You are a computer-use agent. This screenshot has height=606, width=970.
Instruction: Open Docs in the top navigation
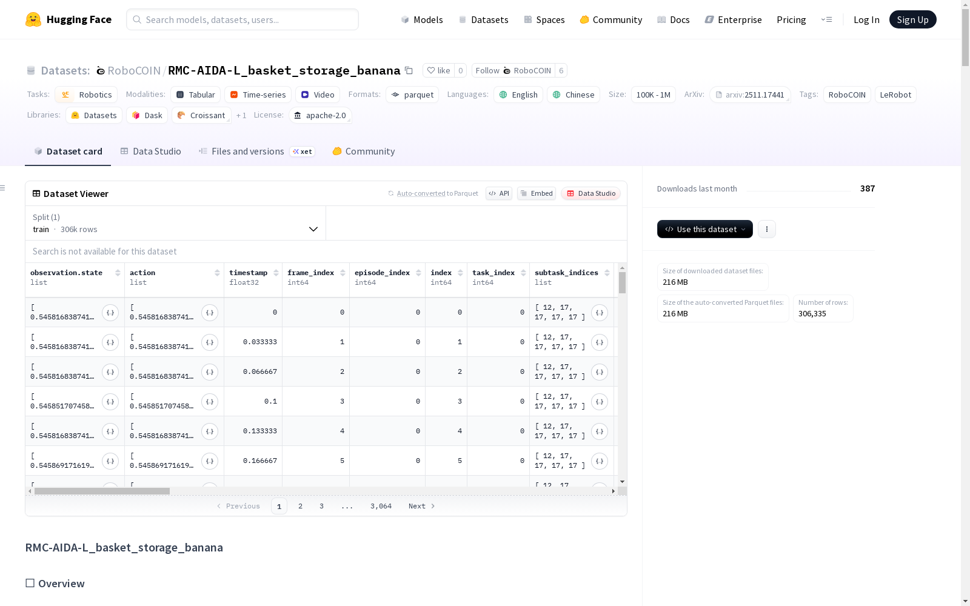point(674,19)
